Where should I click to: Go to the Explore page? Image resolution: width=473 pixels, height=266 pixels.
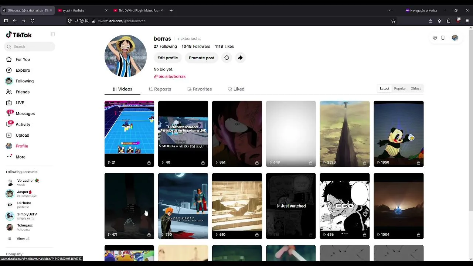tap(23, 70)
